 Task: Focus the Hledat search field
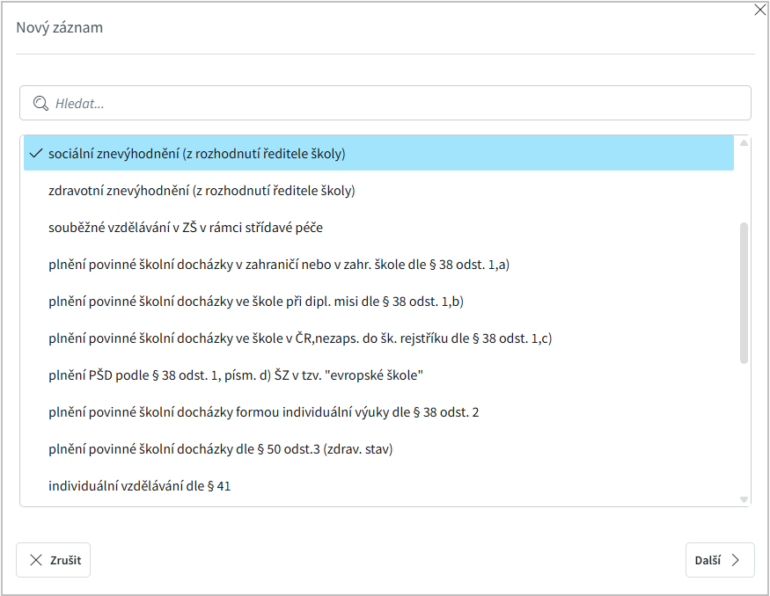pos(396,103)
